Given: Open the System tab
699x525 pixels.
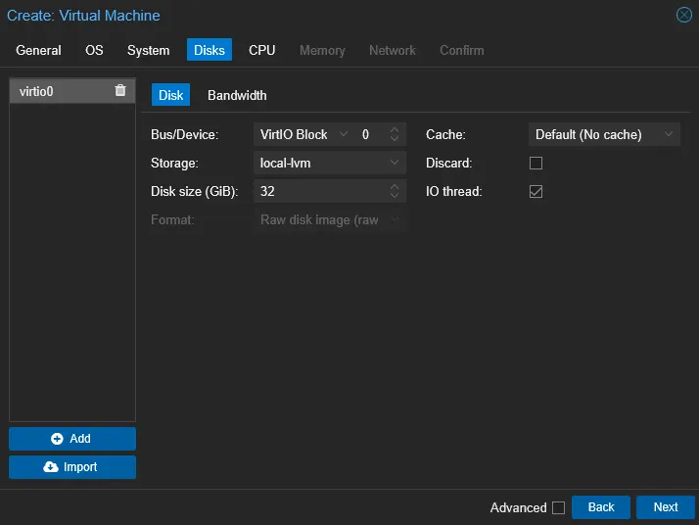Looking at the screenshot, I should point(148,50).
